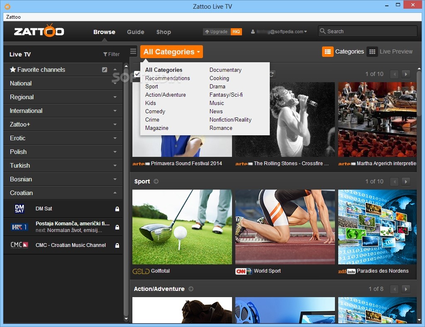
Task: Click the user account icon
Action: [x=253, y=32]
